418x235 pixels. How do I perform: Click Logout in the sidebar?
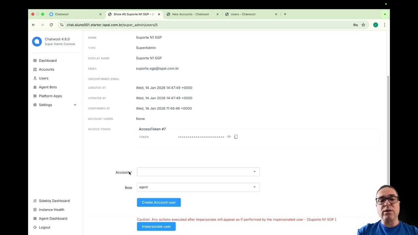click(44, 227)
